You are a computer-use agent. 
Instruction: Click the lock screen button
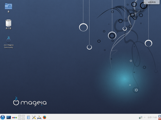pyautogui.click(x=160, y=116)
